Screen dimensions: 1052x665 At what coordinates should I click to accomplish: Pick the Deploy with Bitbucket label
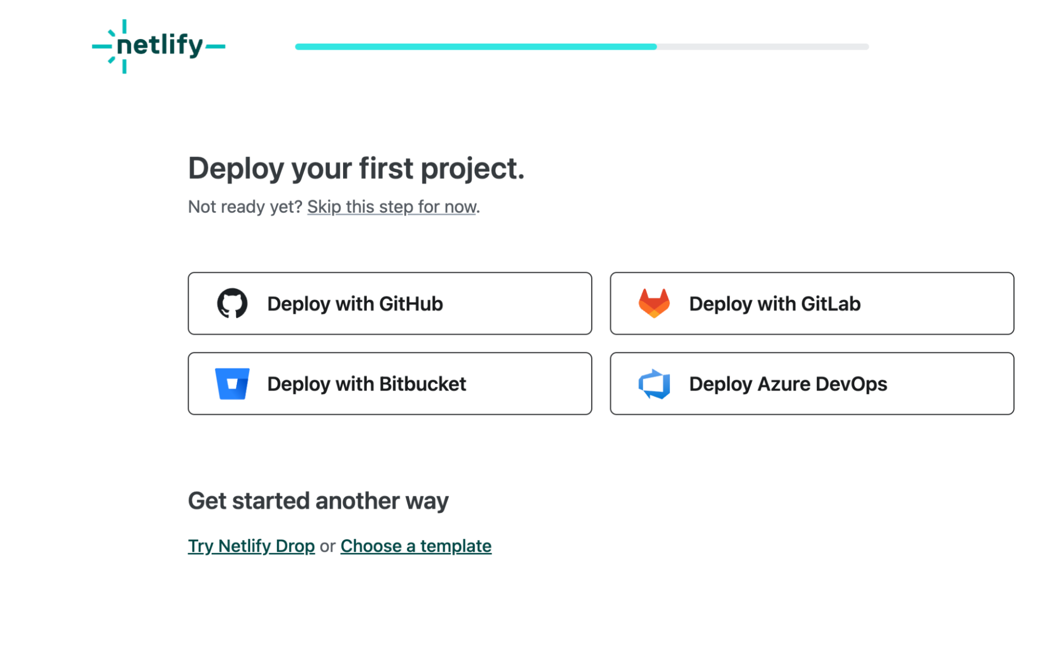click(366, 384)
